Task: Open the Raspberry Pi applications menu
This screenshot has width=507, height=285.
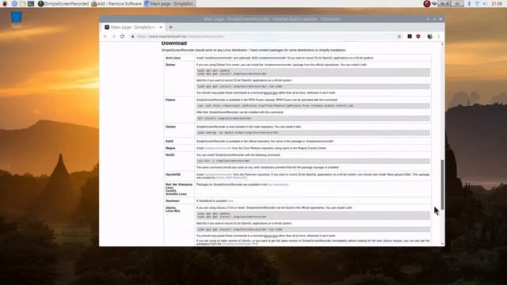Action: click(5, 3)
